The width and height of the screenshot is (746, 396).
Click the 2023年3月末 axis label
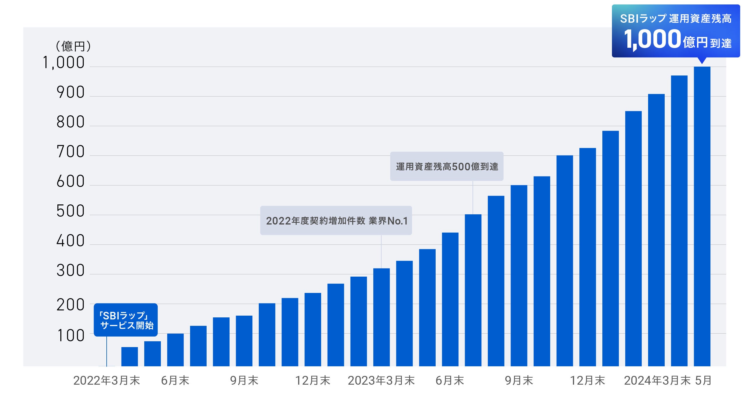pyautogui.click(x=381, y=381)
